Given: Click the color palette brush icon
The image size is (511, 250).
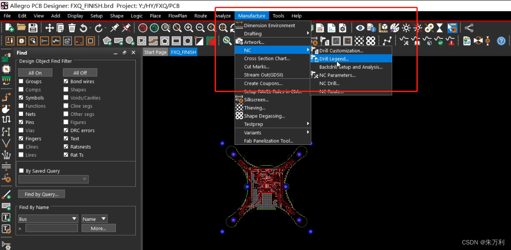Looking at the screenshot, I should 395,28.
